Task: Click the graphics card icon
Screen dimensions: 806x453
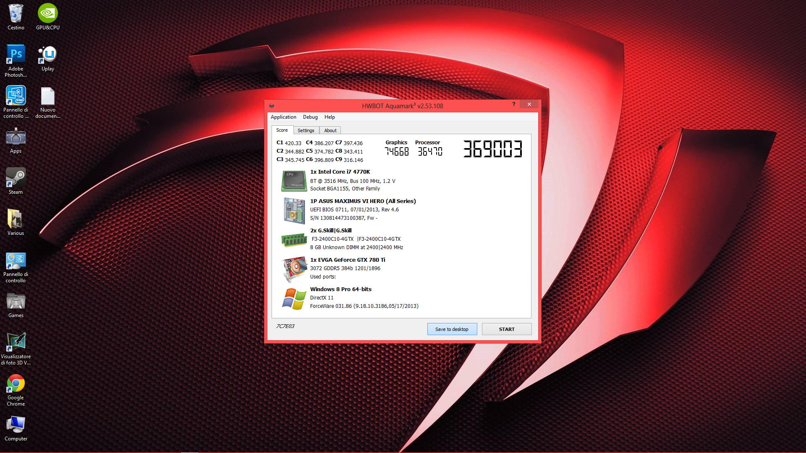Action: pos(294,269)
